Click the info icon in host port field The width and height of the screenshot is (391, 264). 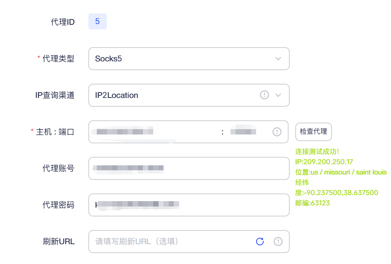coord(277,132)
